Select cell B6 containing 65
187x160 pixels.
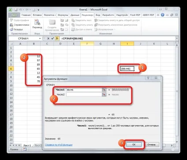coord(34,69)
